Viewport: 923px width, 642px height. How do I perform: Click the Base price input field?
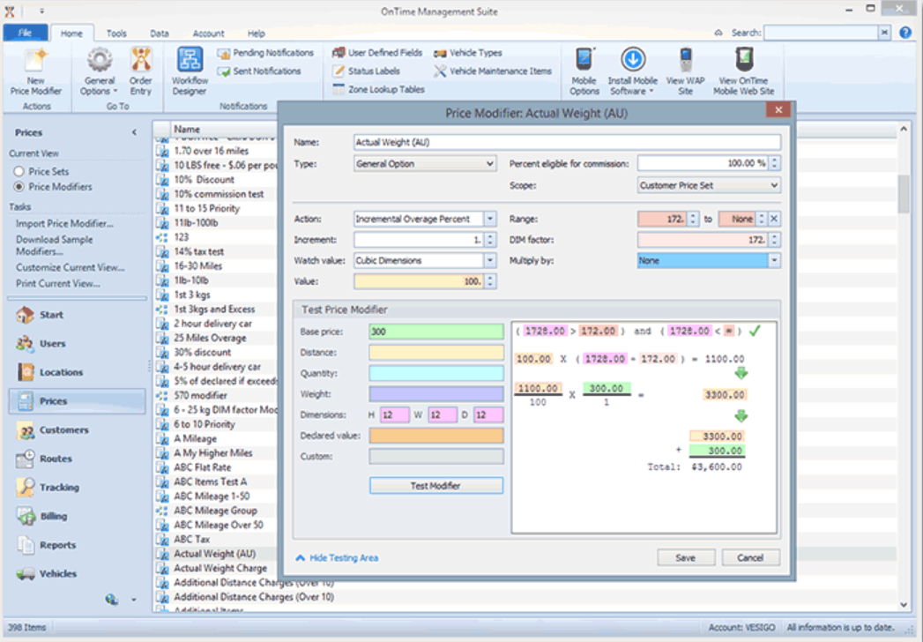(436, 332)
